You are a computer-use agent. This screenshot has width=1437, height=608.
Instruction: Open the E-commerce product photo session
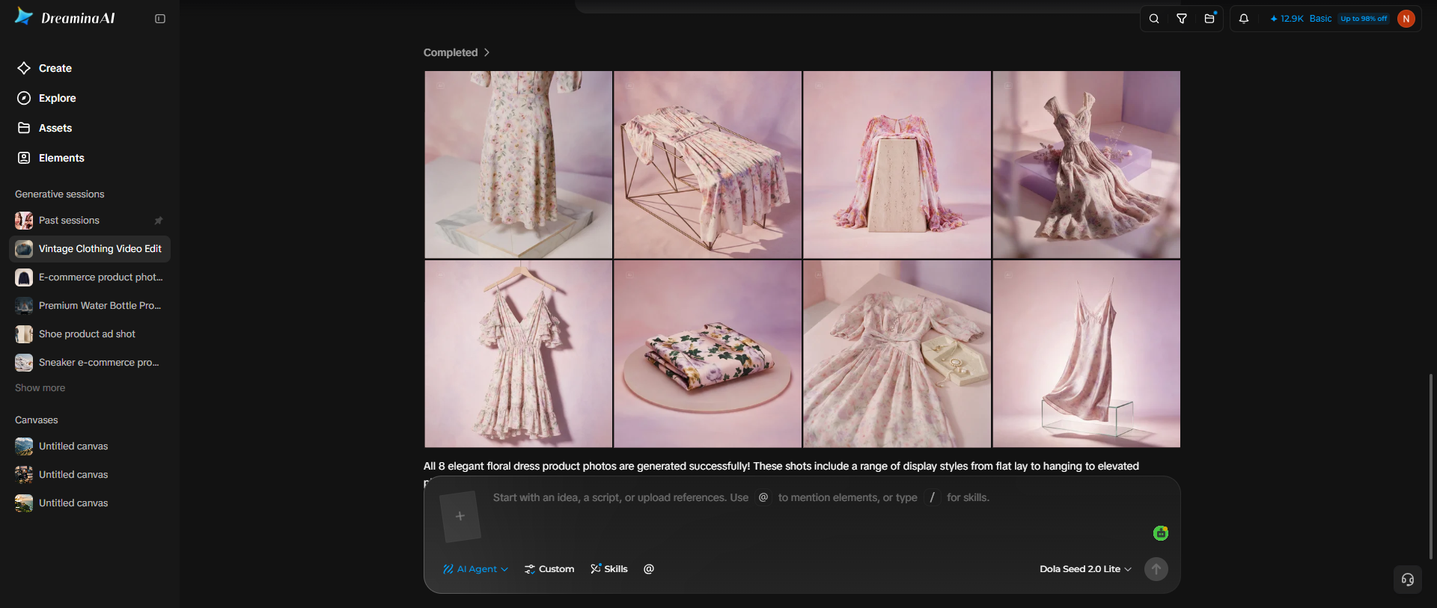point(90,277)
